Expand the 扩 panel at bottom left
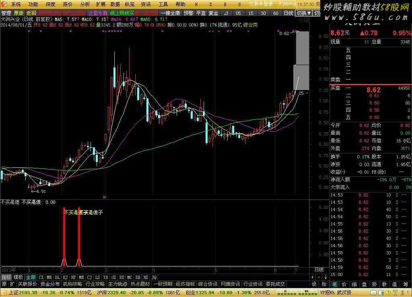Viewport: 412px width, 297px height. 12,284
